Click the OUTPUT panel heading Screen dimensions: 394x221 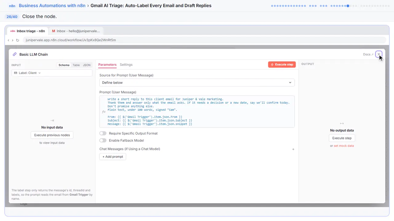pos(308,64)
